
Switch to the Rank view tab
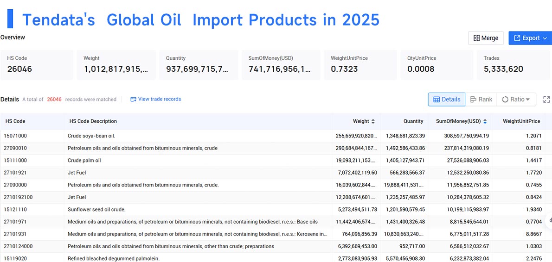481,100
